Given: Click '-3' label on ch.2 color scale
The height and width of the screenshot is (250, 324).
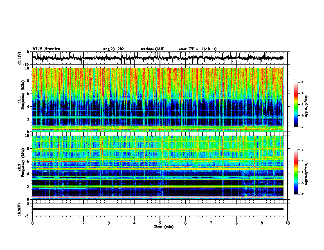Looking at the screenshot, I should click(301, 150).
